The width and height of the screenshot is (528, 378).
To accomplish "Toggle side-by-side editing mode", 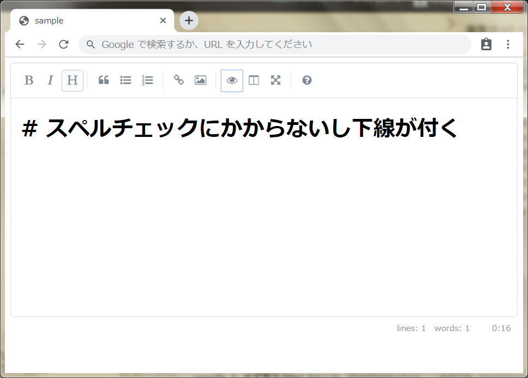I will [253, 80].
